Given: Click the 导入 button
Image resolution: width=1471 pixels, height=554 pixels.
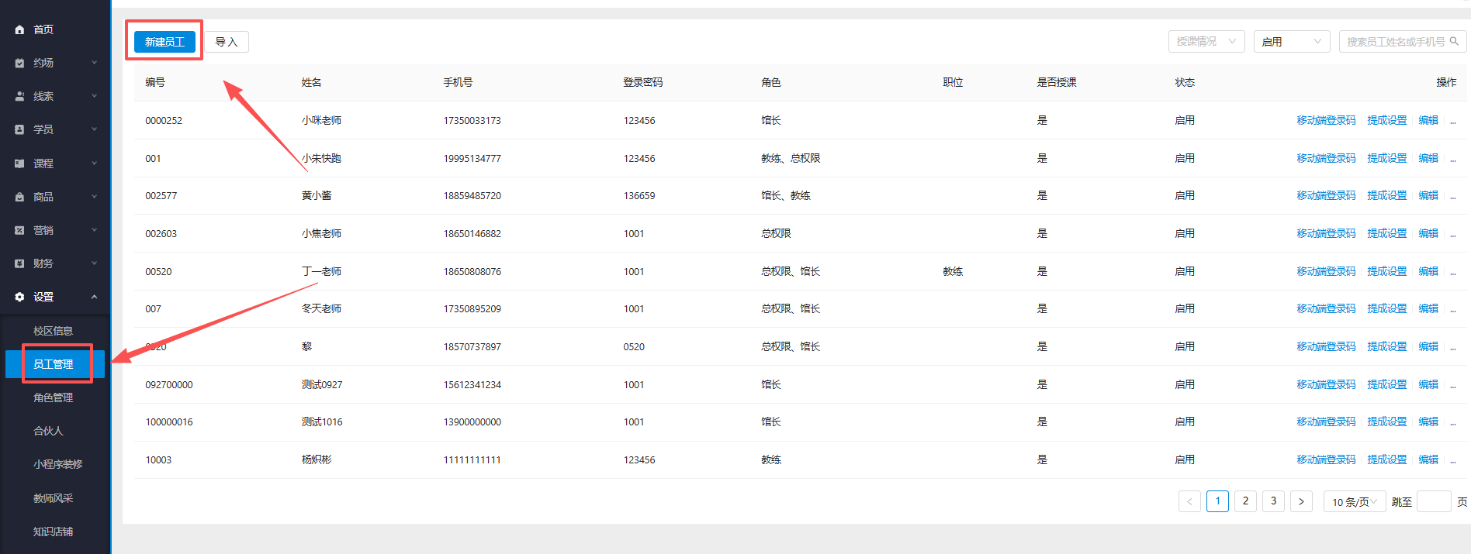Looking at the screenshot, I should [227, 42].
